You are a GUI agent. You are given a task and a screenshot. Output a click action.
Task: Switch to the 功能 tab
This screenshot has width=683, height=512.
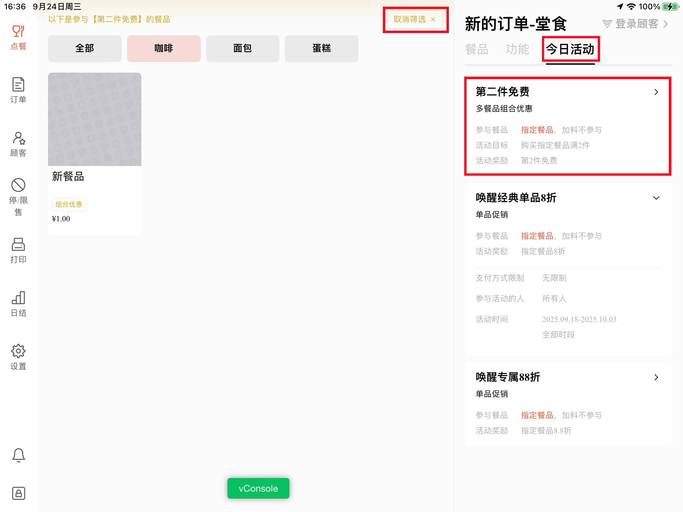coord(517,49)
